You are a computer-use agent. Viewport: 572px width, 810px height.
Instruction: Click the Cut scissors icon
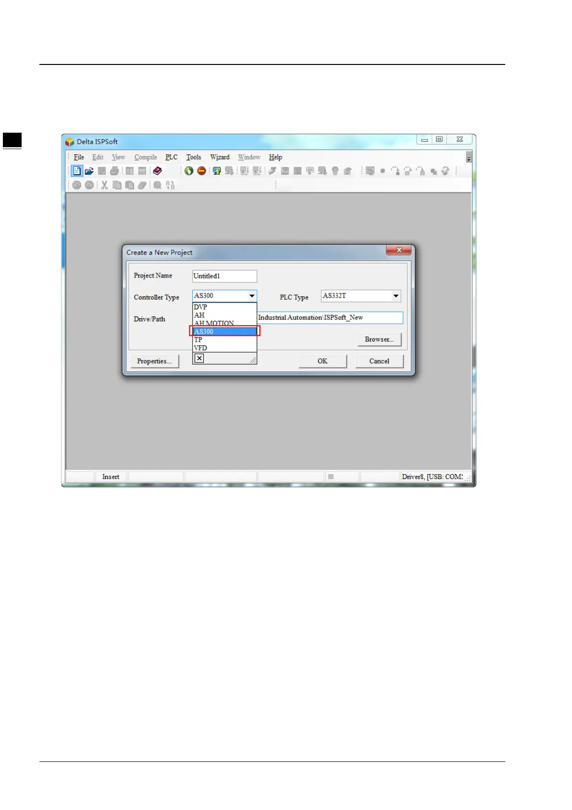pos(104,185)
